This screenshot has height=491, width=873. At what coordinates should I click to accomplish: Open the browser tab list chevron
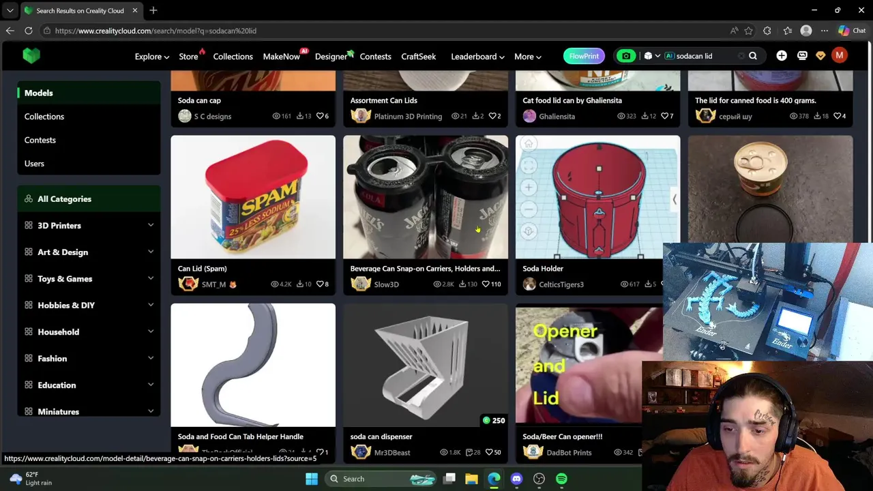click(10, 10)
